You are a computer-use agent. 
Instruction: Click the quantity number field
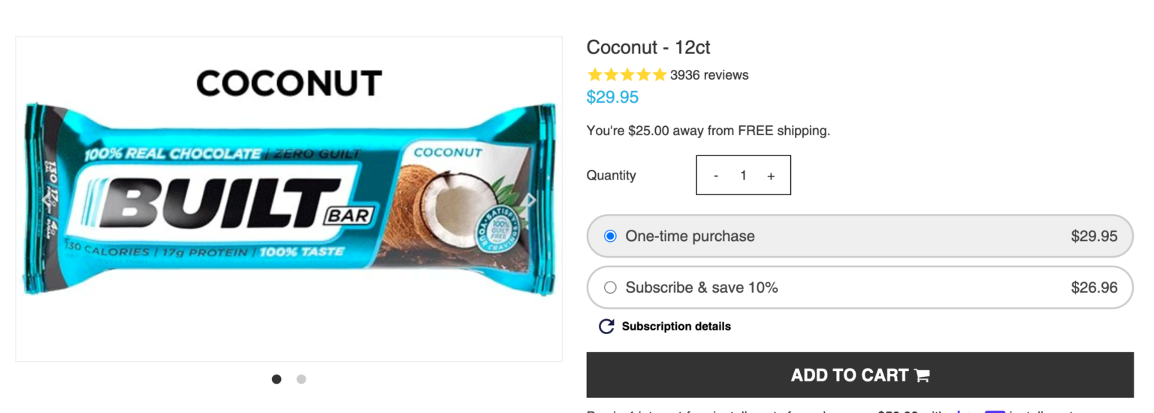(x=743, y=176)
